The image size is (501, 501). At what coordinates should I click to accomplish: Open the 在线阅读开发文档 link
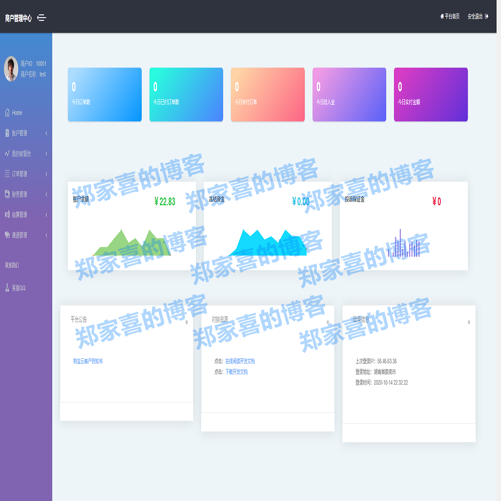pos(240,361)
